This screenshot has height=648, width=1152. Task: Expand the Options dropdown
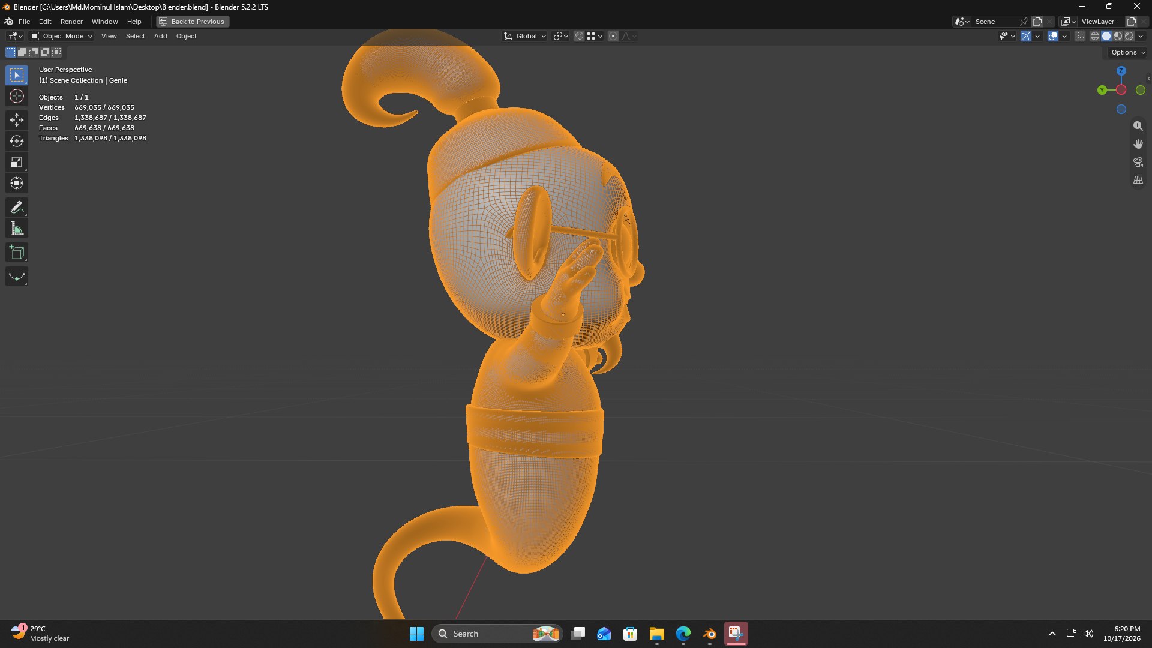(1127, 52)
